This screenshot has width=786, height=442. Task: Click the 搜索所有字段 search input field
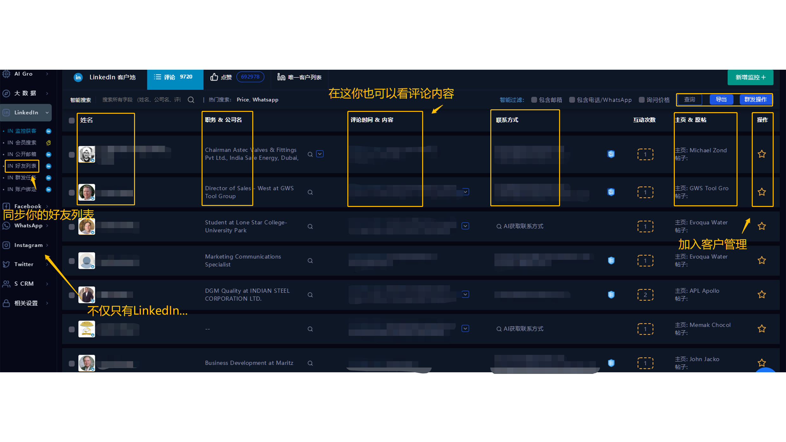pyautogui.click(x=141, y=100)
